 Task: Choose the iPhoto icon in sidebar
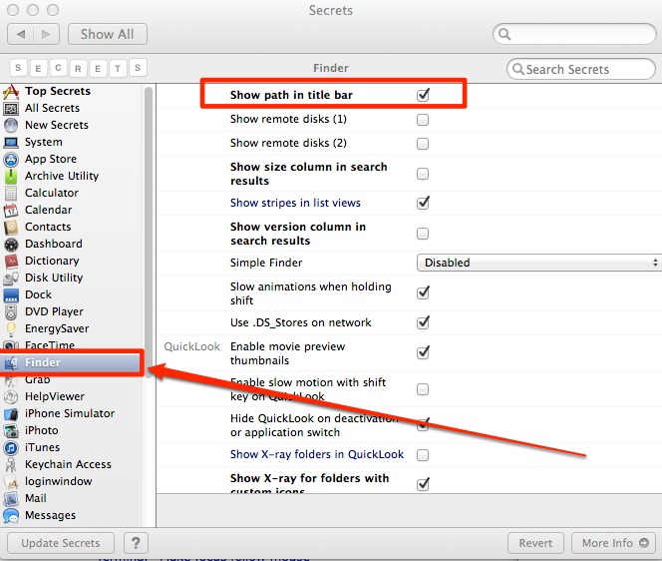tap(11, 431)
